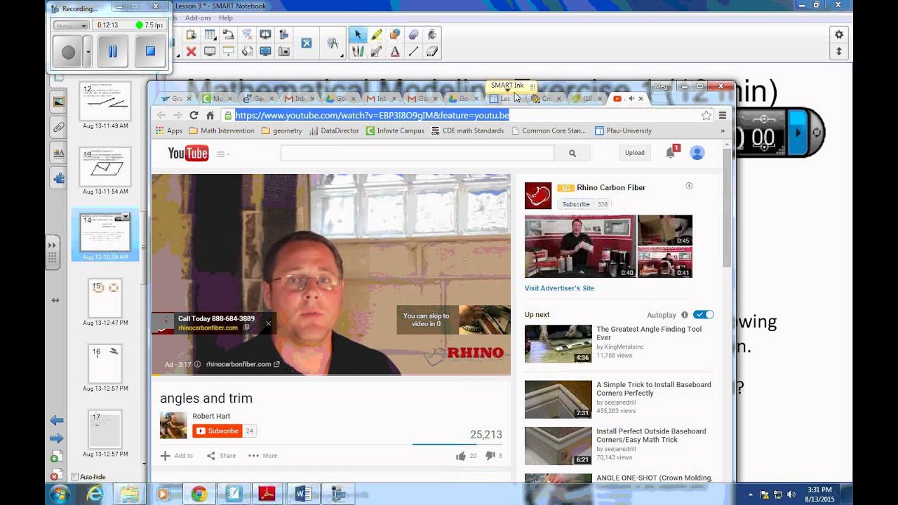Viewport: 898px width, 505px height.
Task: Open the Add-ons menu
Action: click(x=198, y=18)
